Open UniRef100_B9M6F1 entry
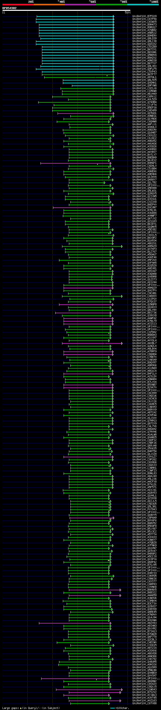 [x=144, y=163]
